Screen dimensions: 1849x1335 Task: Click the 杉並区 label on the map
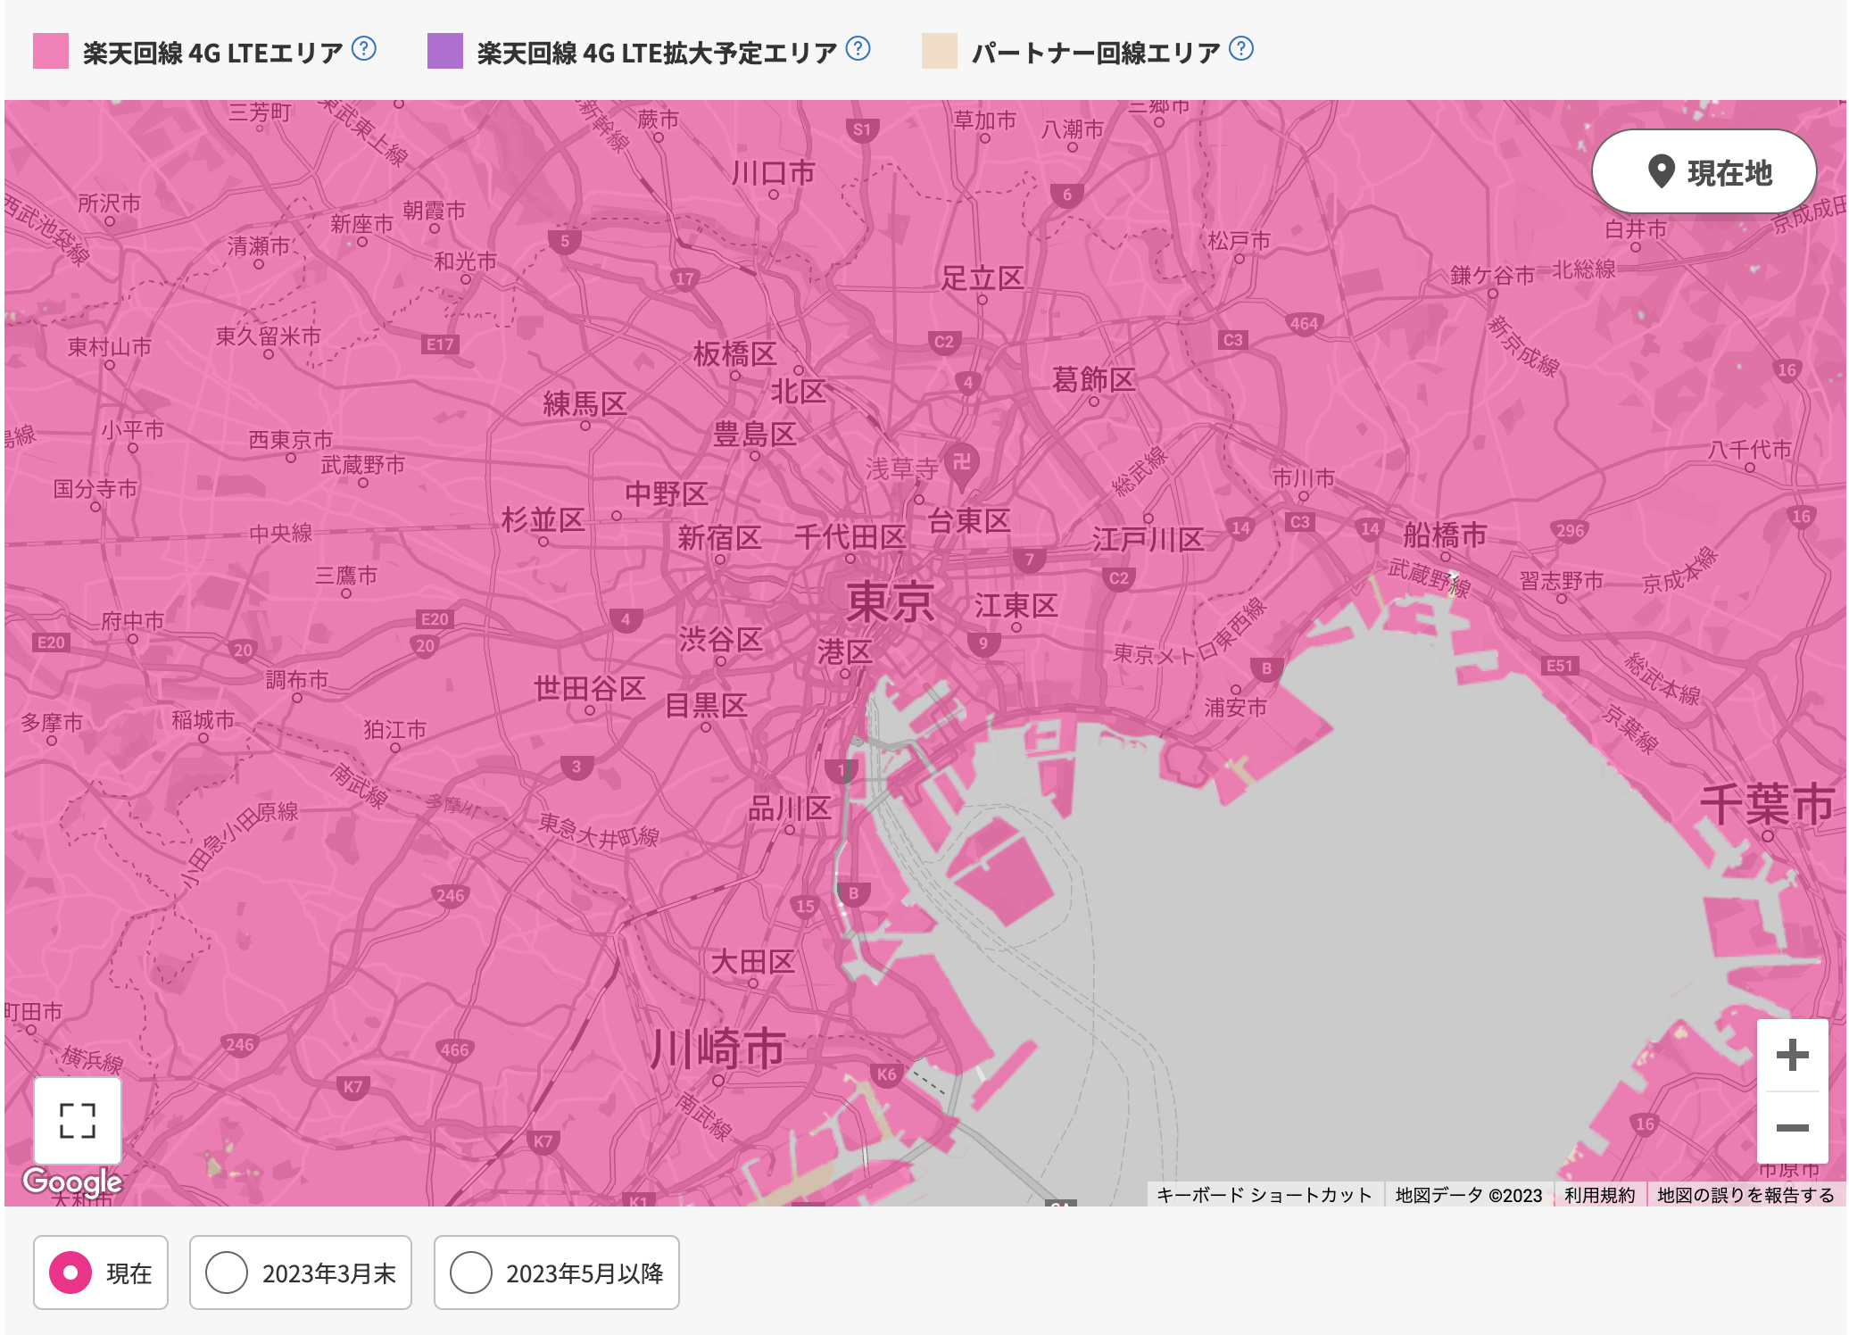click(x=543, y=518)
